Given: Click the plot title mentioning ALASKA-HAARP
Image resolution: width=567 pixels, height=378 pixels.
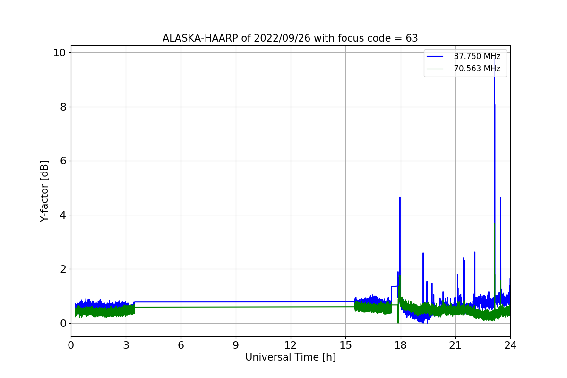Looking at the screenshot, I should 290,38.
